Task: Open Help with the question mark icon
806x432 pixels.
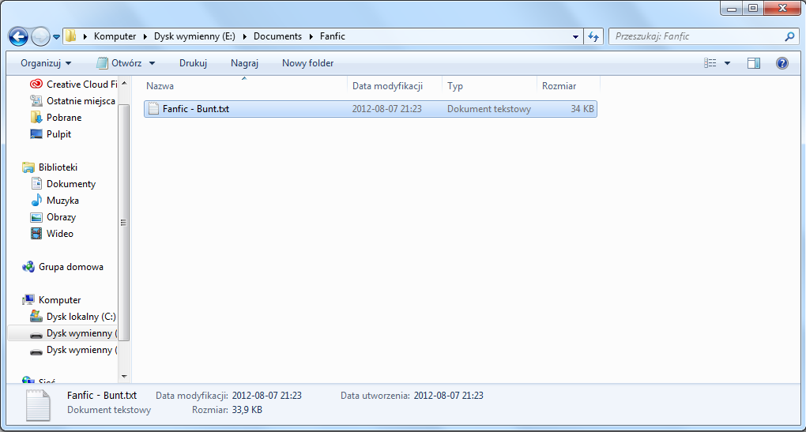Action: pos(782,63)
